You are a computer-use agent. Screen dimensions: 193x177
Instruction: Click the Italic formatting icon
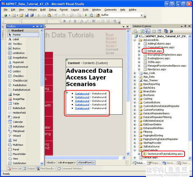tap(70, 21)
